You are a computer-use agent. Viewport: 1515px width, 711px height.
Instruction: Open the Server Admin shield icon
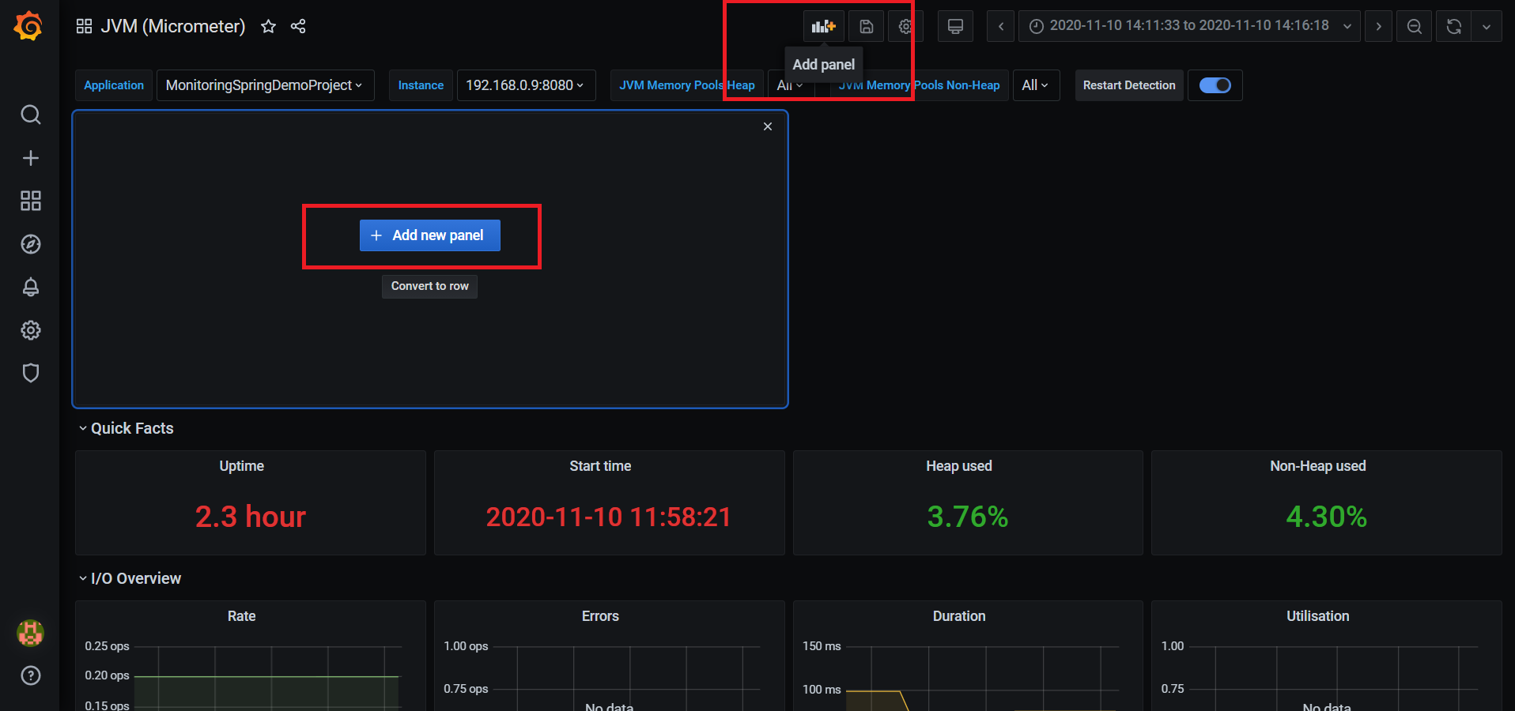tap(30, 373)
